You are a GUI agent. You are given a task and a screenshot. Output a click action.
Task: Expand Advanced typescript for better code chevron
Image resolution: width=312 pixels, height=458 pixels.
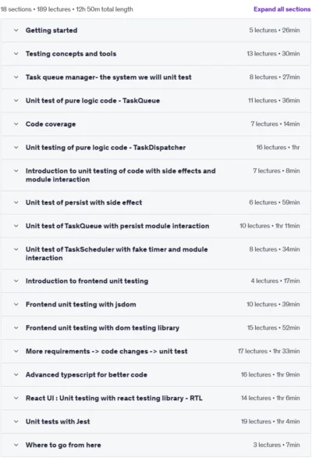16,374
